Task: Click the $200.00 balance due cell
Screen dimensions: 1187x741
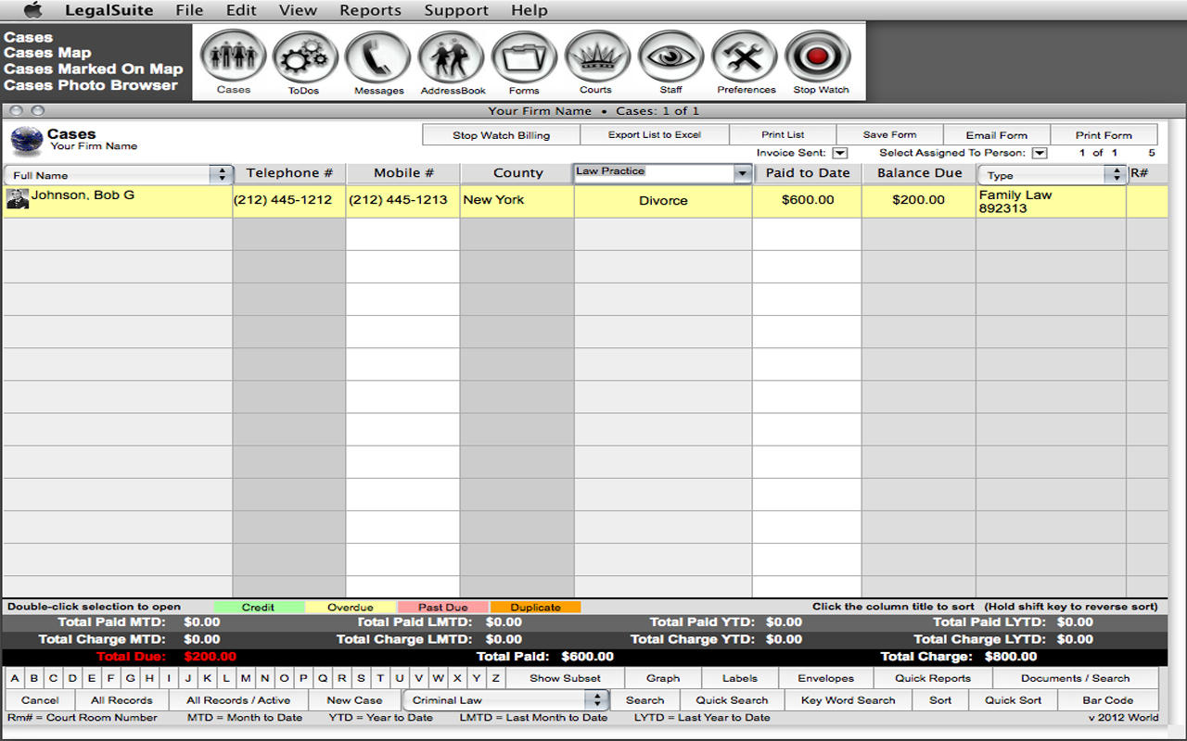Action: pos(918,200)
